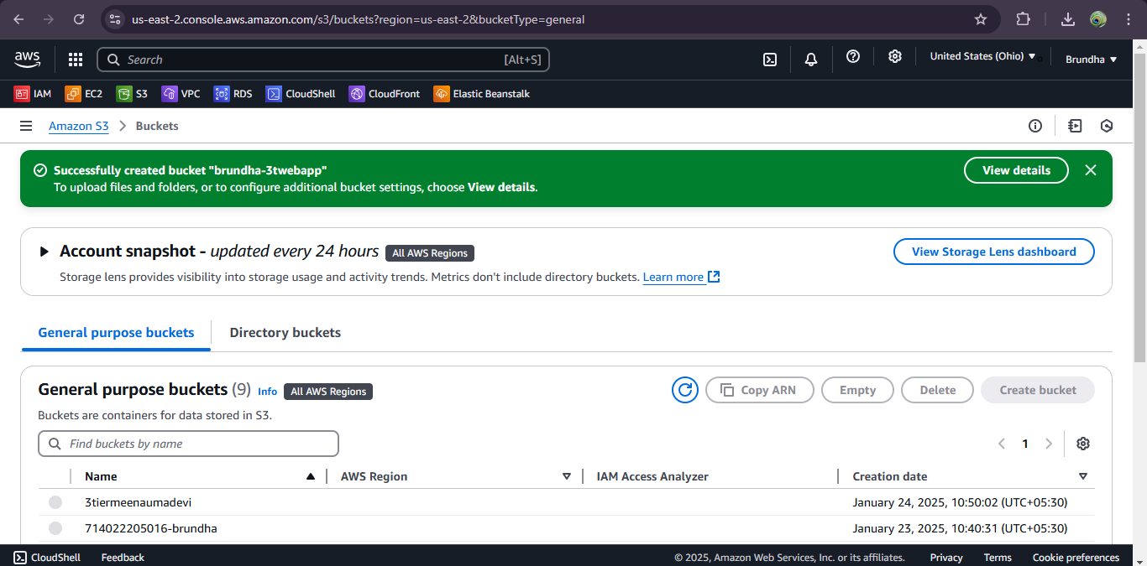Open the notifications bell

click(x=811, y=59)
